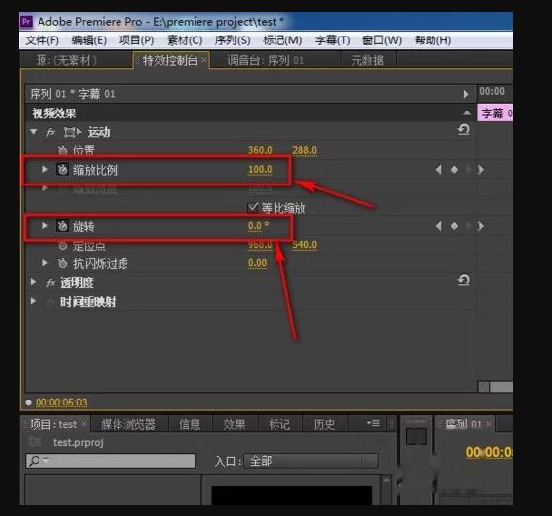Open the 文件(F) menu

41,40
